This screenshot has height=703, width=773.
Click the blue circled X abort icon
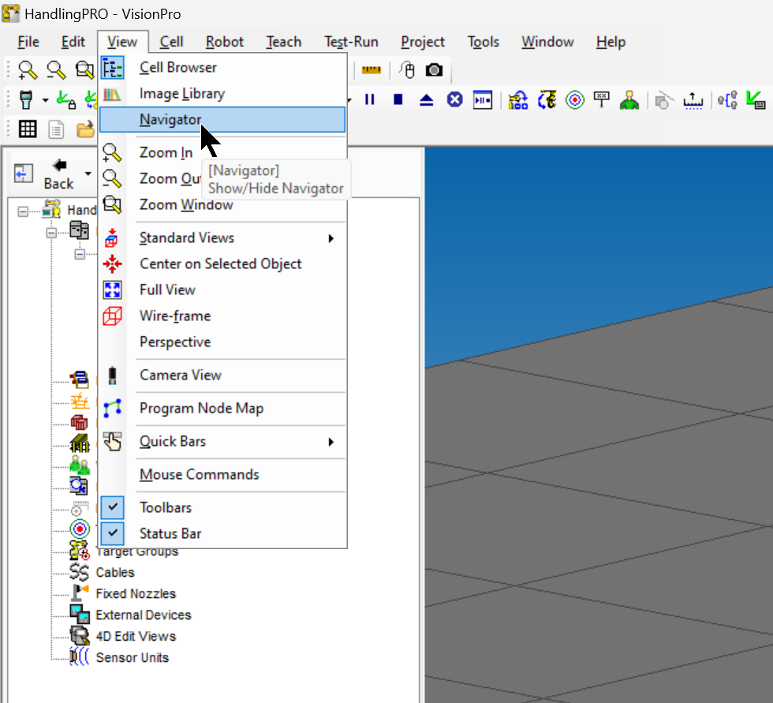[454, 100]
